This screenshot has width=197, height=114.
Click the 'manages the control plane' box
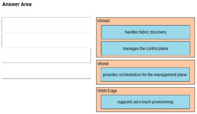pos(145,49)
